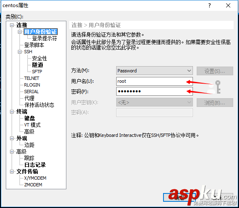Screen dimensions: 239x208
Task: Select 文件传输 category
Action: 27,172
